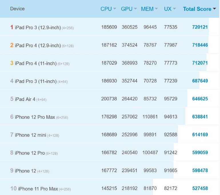
Task: Click the Device column header
Action: [17, 9]
